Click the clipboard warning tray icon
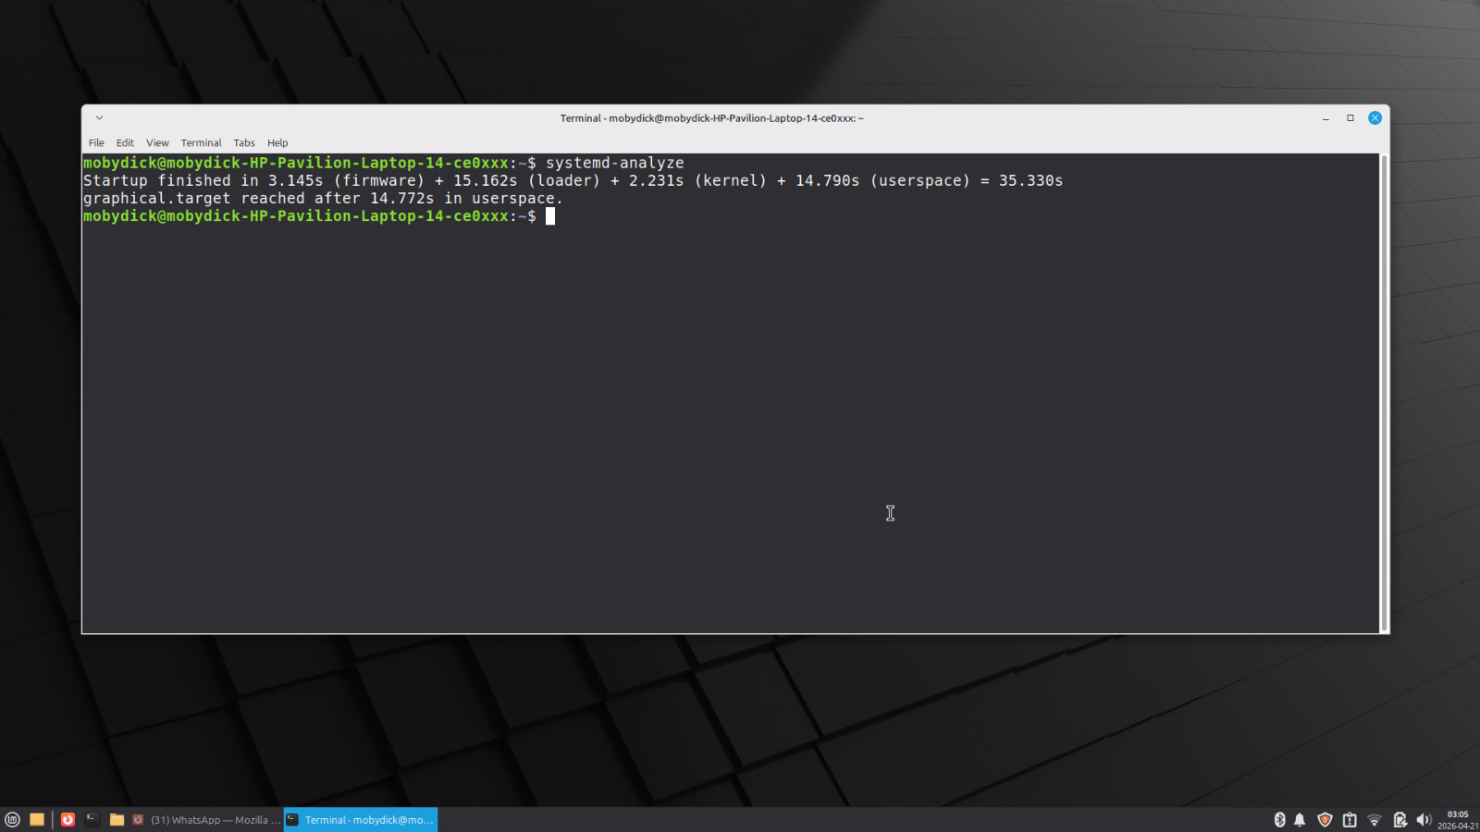 point(1350,819)
